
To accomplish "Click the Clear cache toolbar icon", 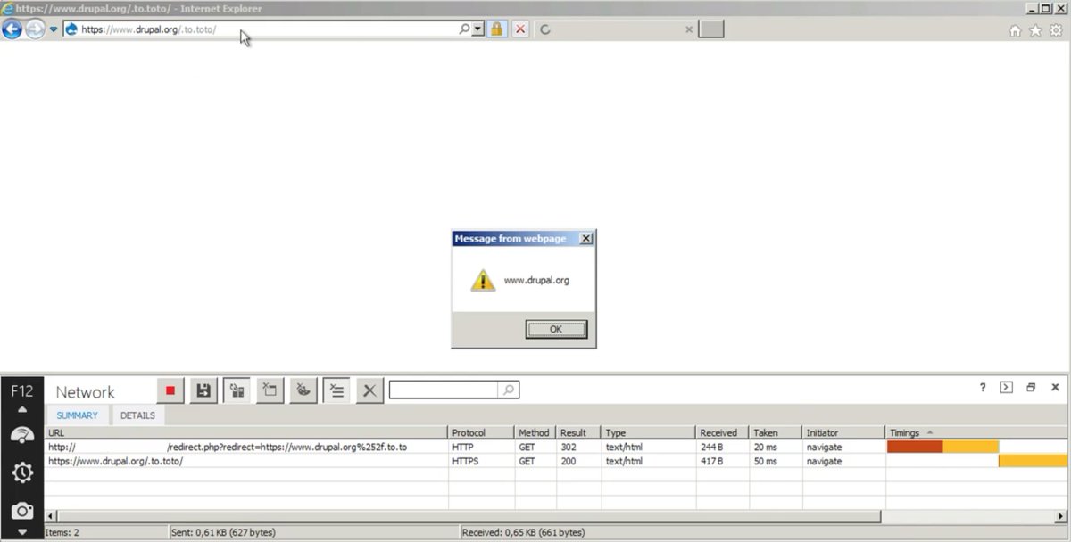I will pyautogui.click(x=270, y=390).
